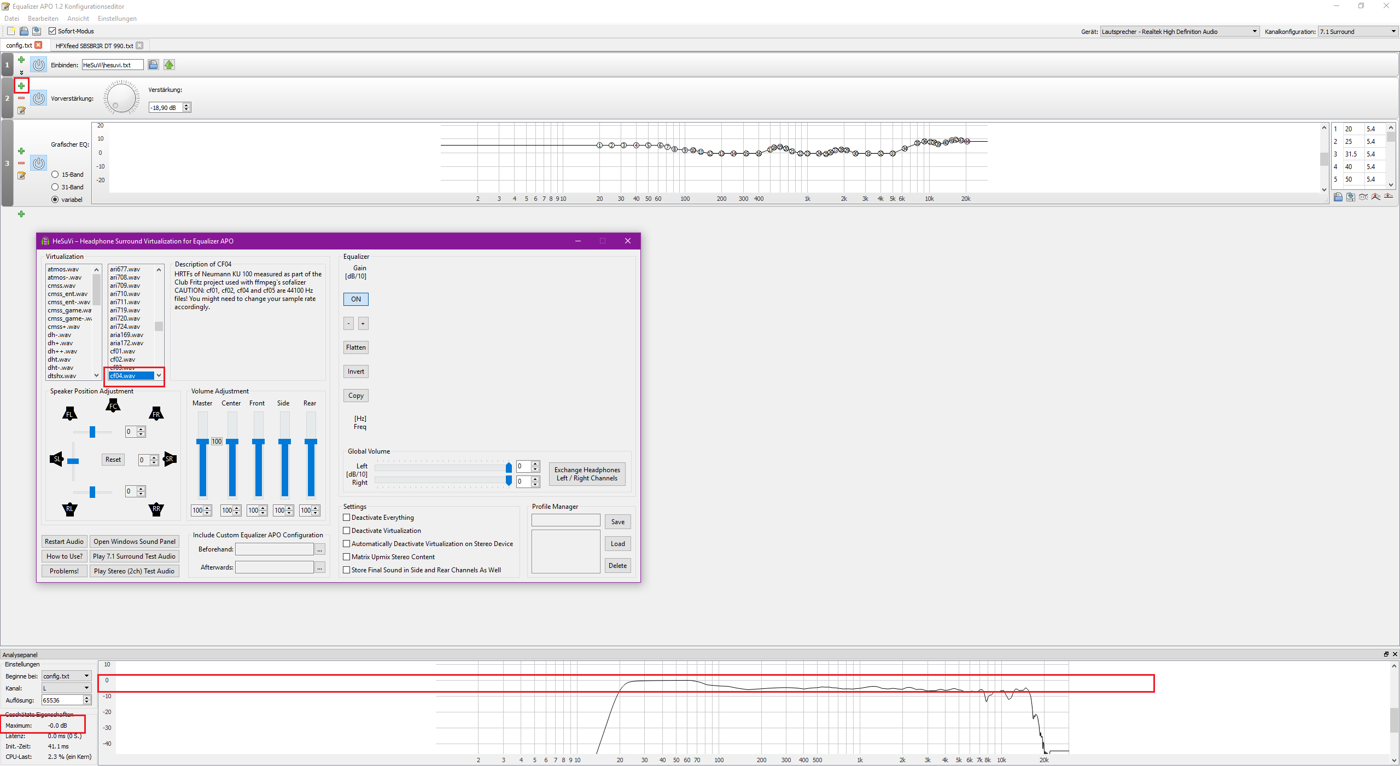Image resolution: width=1400 pixels, height=766 pixels.
Task: Select the 31-Band radio option
Action: point(55,187)
